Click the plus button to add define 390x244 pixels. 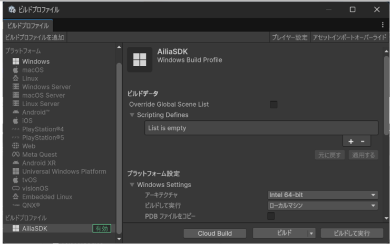[351, 141]
